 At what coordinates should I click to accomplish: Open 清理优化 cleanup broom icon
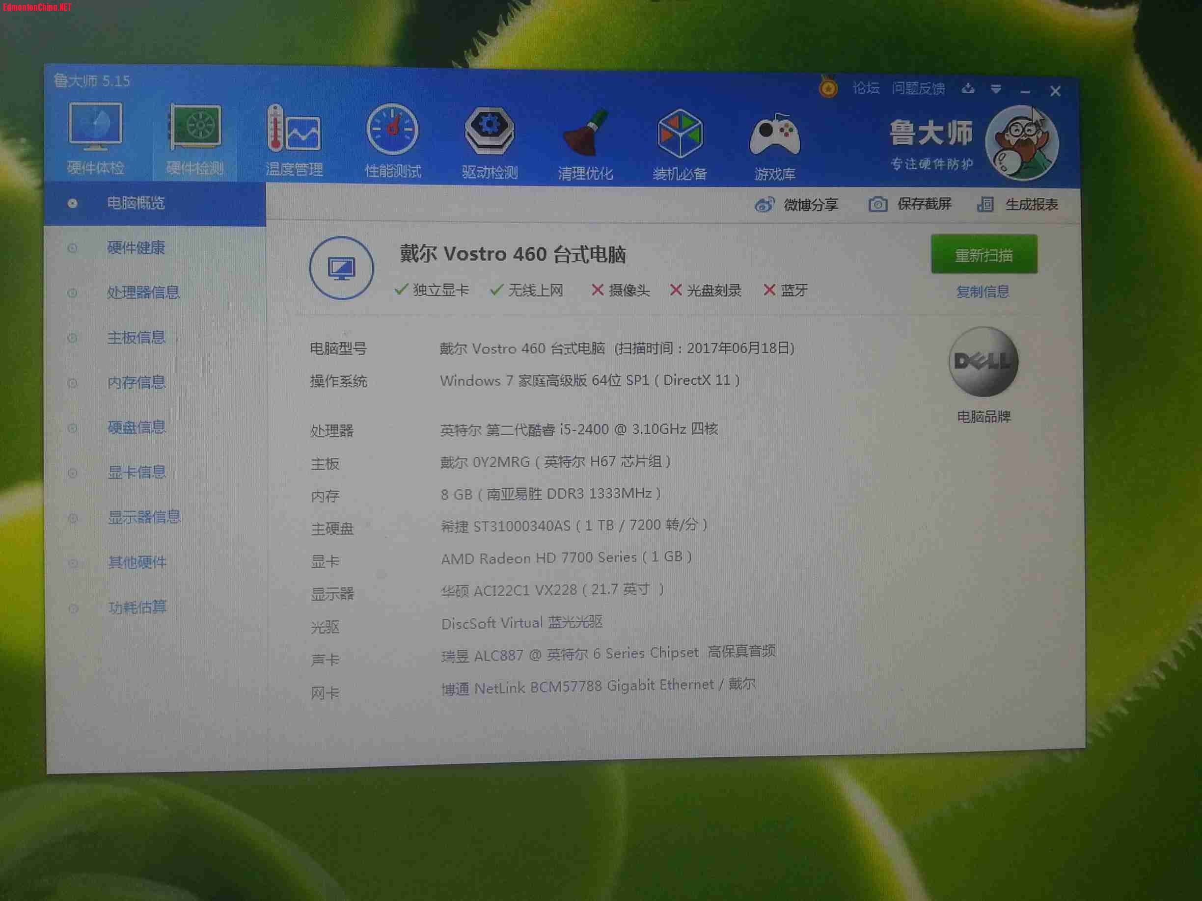pos(585,133)
